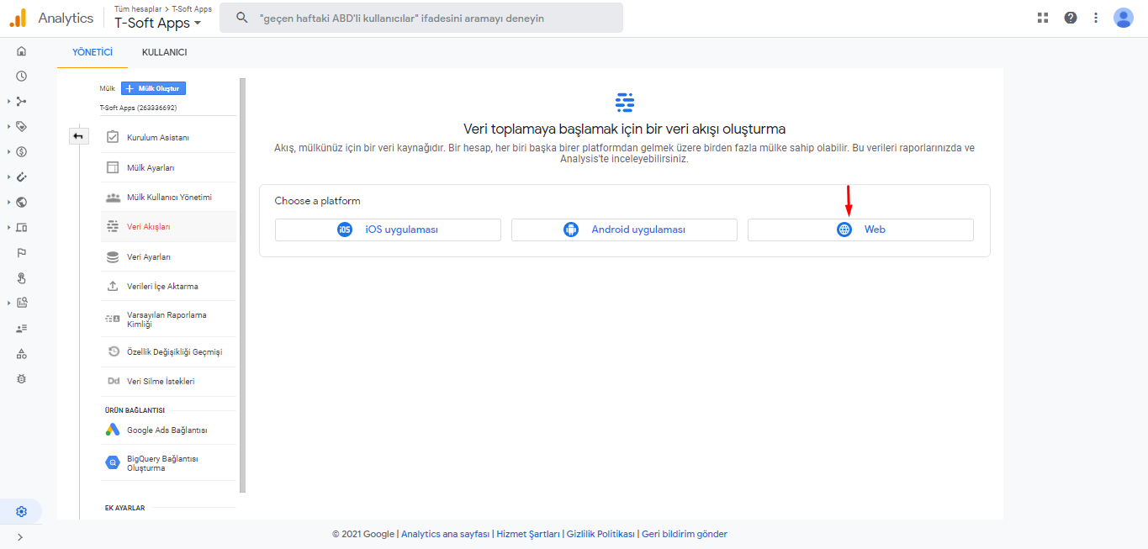The width and height of the screenshot is (1148, 549).
Task: Click the T-Soft Apps (263336692) property name
Action: click(138, 108)
